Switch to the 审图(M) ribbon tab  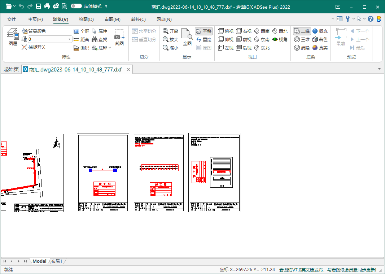click(113, 19)
